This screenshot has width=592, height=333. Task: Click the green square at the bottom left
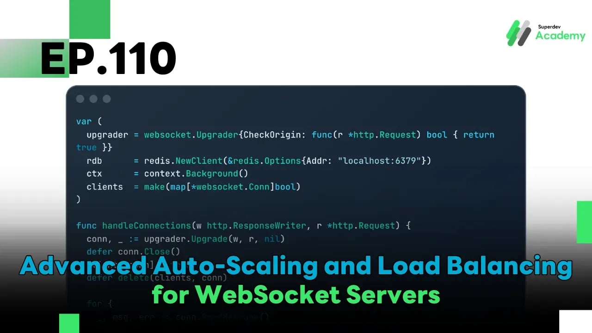point(69,323)
